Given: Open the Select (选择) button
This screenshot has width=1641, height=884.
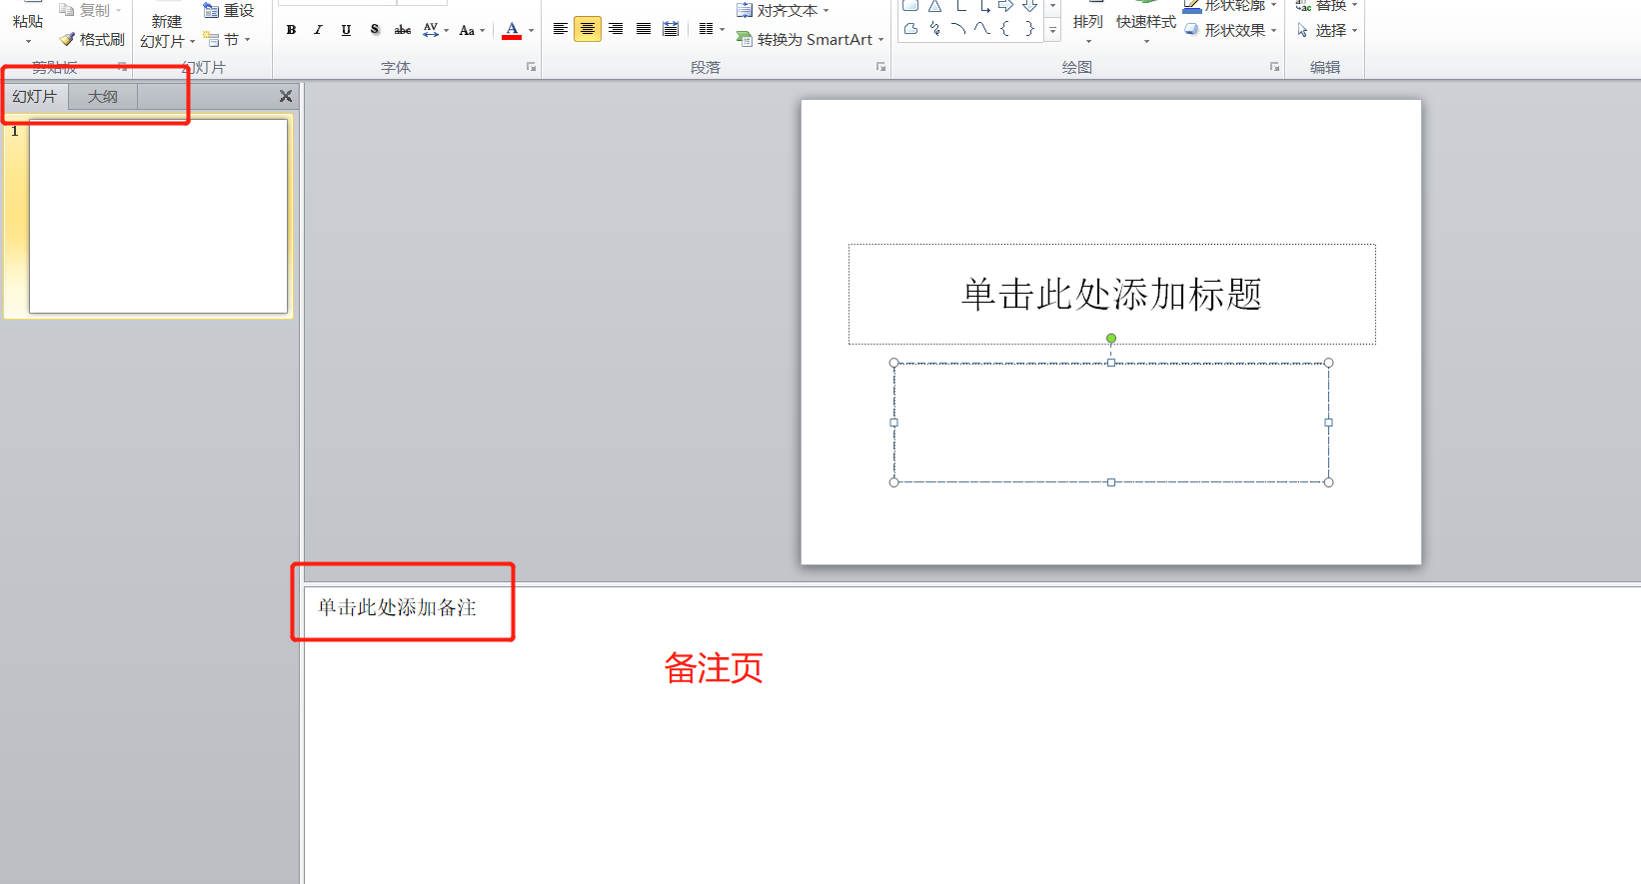Looking at the screenshot, I should (x=1327, y=31).
